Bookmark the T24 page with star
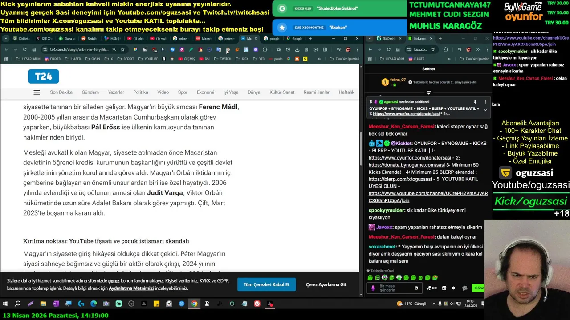570x320 pixels. (122, 49)
